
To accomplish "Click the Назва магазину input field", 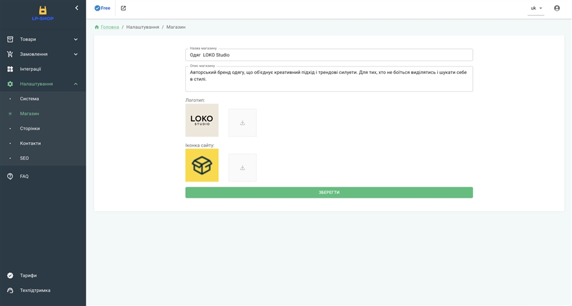I will point(329,55).
